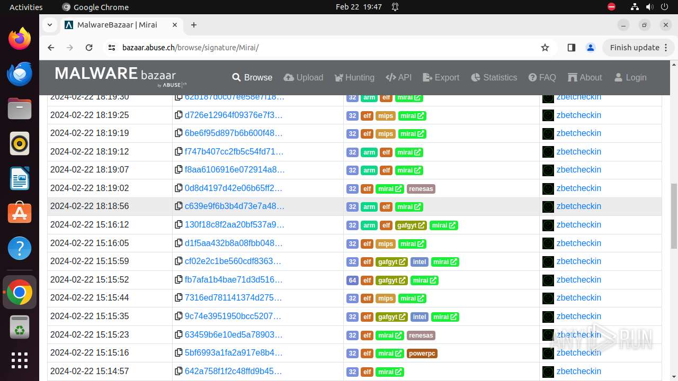Show Applications grid in the dock
This screenshot has width=678, height=381.
coord(20,360)
